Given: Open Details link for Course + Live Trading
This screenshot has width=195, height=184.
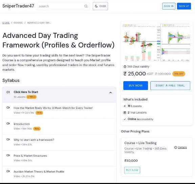Looking at the screenshot, I should tap(182, 147).
